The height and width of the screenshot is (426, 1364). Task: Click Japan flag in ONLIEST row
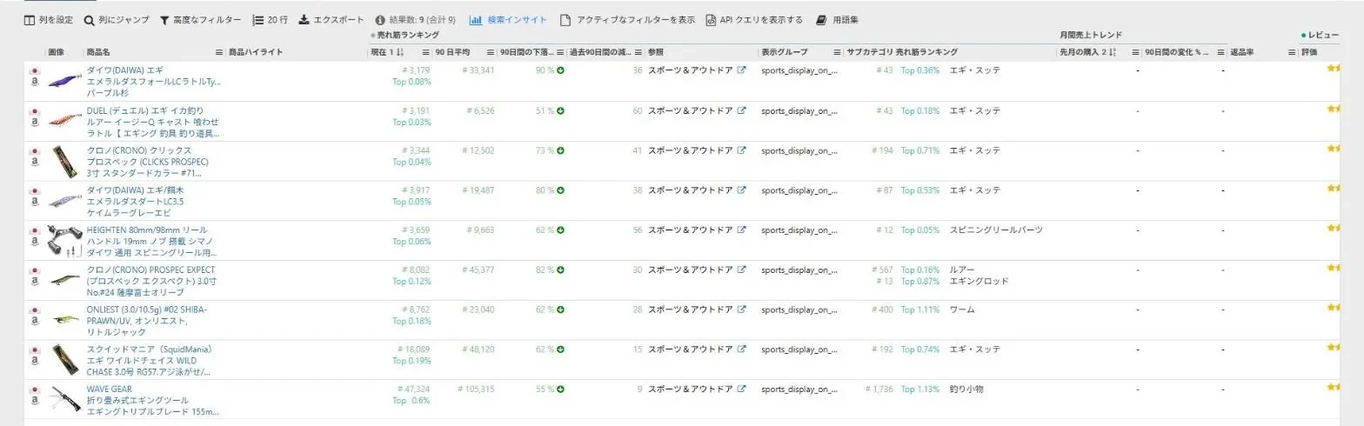click(x=35, y=310)
